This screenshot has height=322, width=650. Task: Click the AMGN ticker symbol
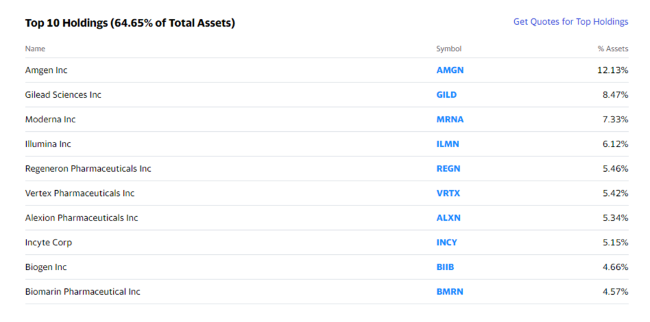[450, 70]
